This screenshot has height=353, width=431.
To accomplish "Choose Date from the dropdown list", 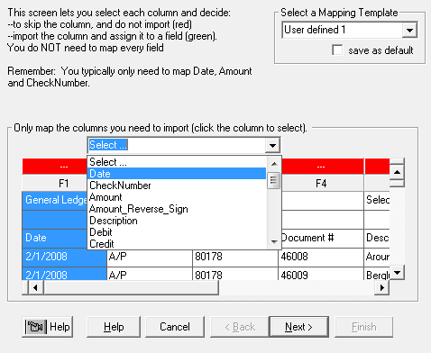I will [x=177, y=174].
